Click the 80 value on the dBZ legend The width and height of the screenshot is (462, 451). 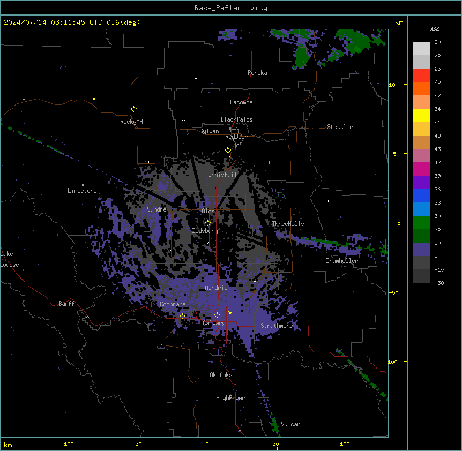pos(437,42)
